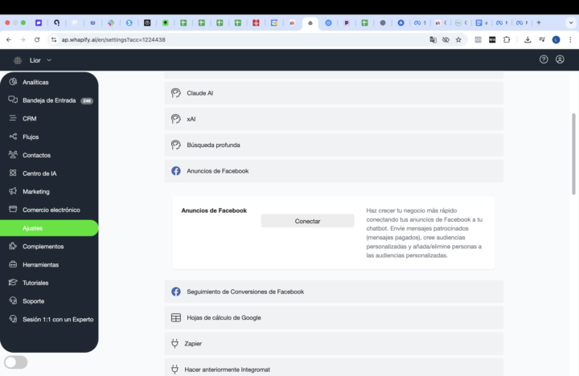Click the Contactos people icon
The image size is (579, 376).
point(13,154)
